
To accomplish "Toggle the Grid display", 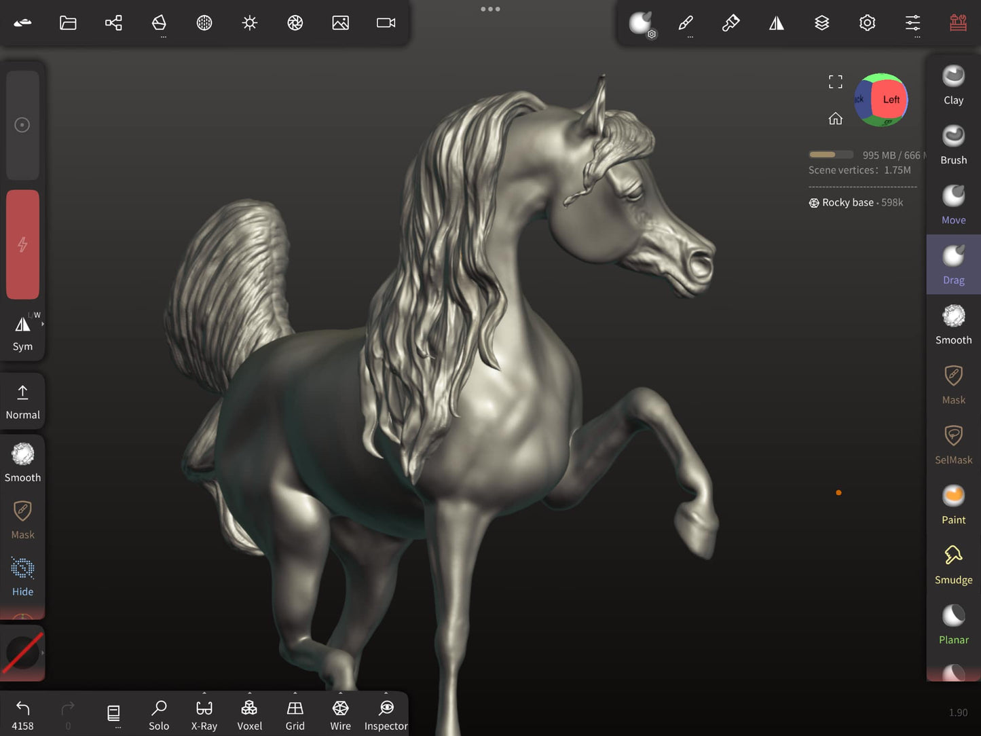I will click(x=295, y=715).
